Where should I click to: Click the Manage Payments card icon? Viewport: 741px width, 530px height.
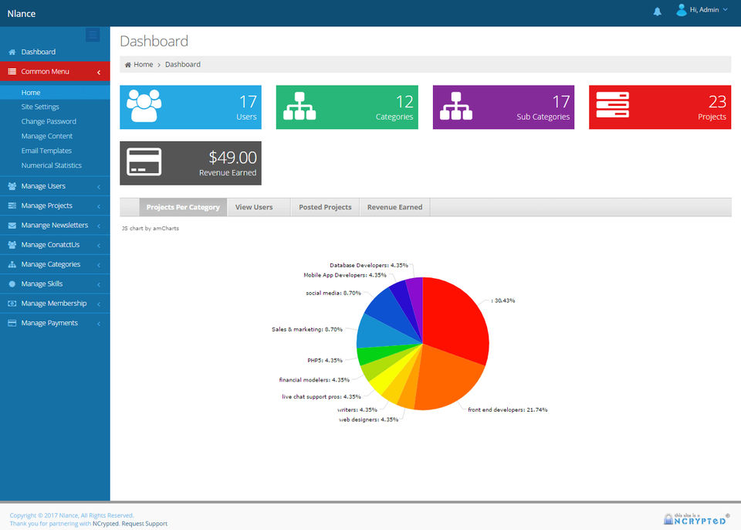[x=12, y=323]
